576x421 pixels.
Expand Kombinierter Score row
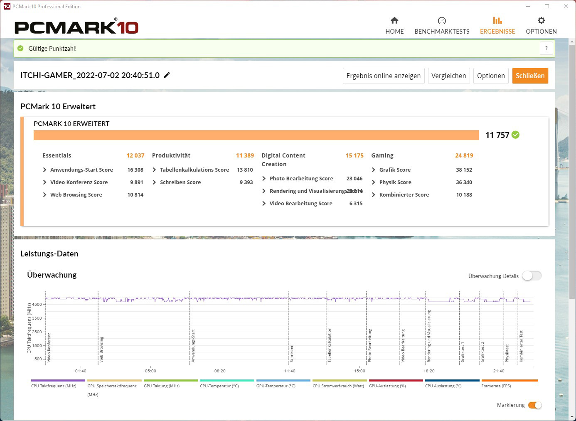point(374,194)
